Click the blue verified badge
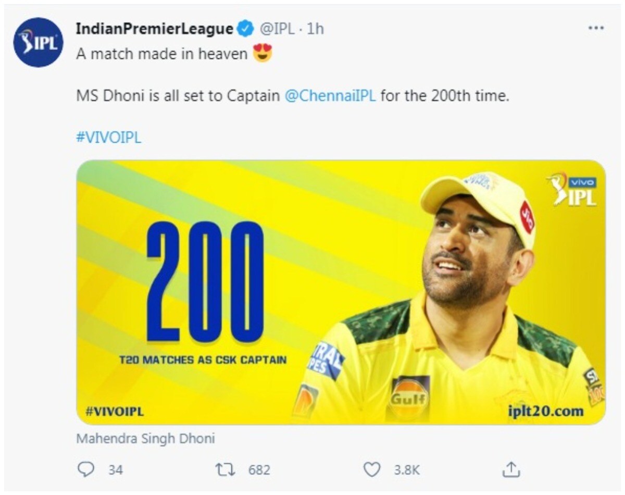Viewport: 625px width, 495px height. click(246, 29)
